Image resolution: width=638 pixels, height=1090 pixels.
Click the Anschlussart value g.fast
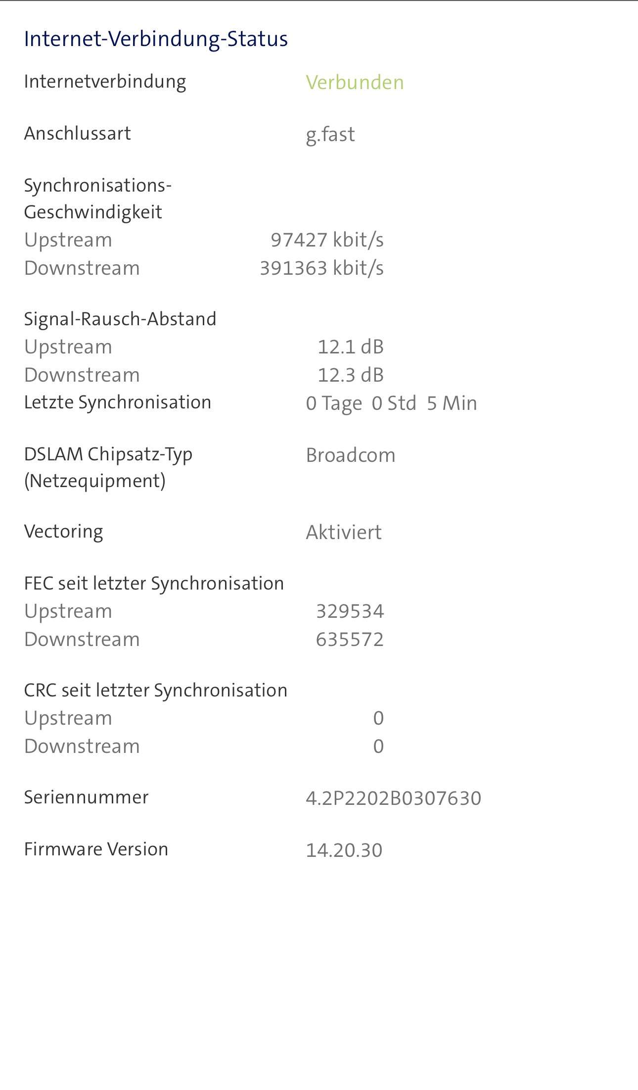(x=330, y=134)
